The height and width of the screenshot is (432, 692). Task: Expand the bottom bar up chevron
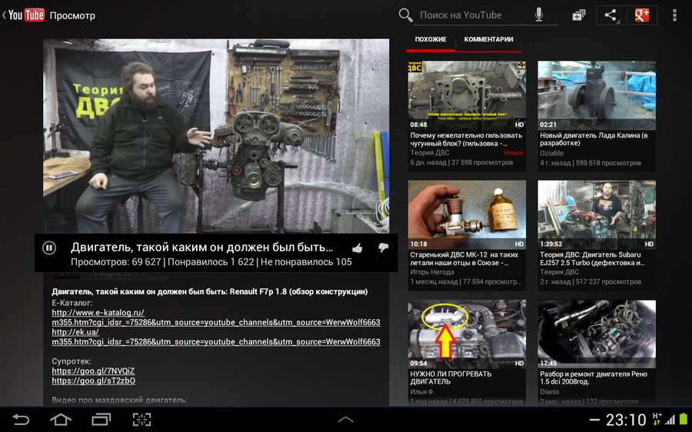[x=345, y=419]
